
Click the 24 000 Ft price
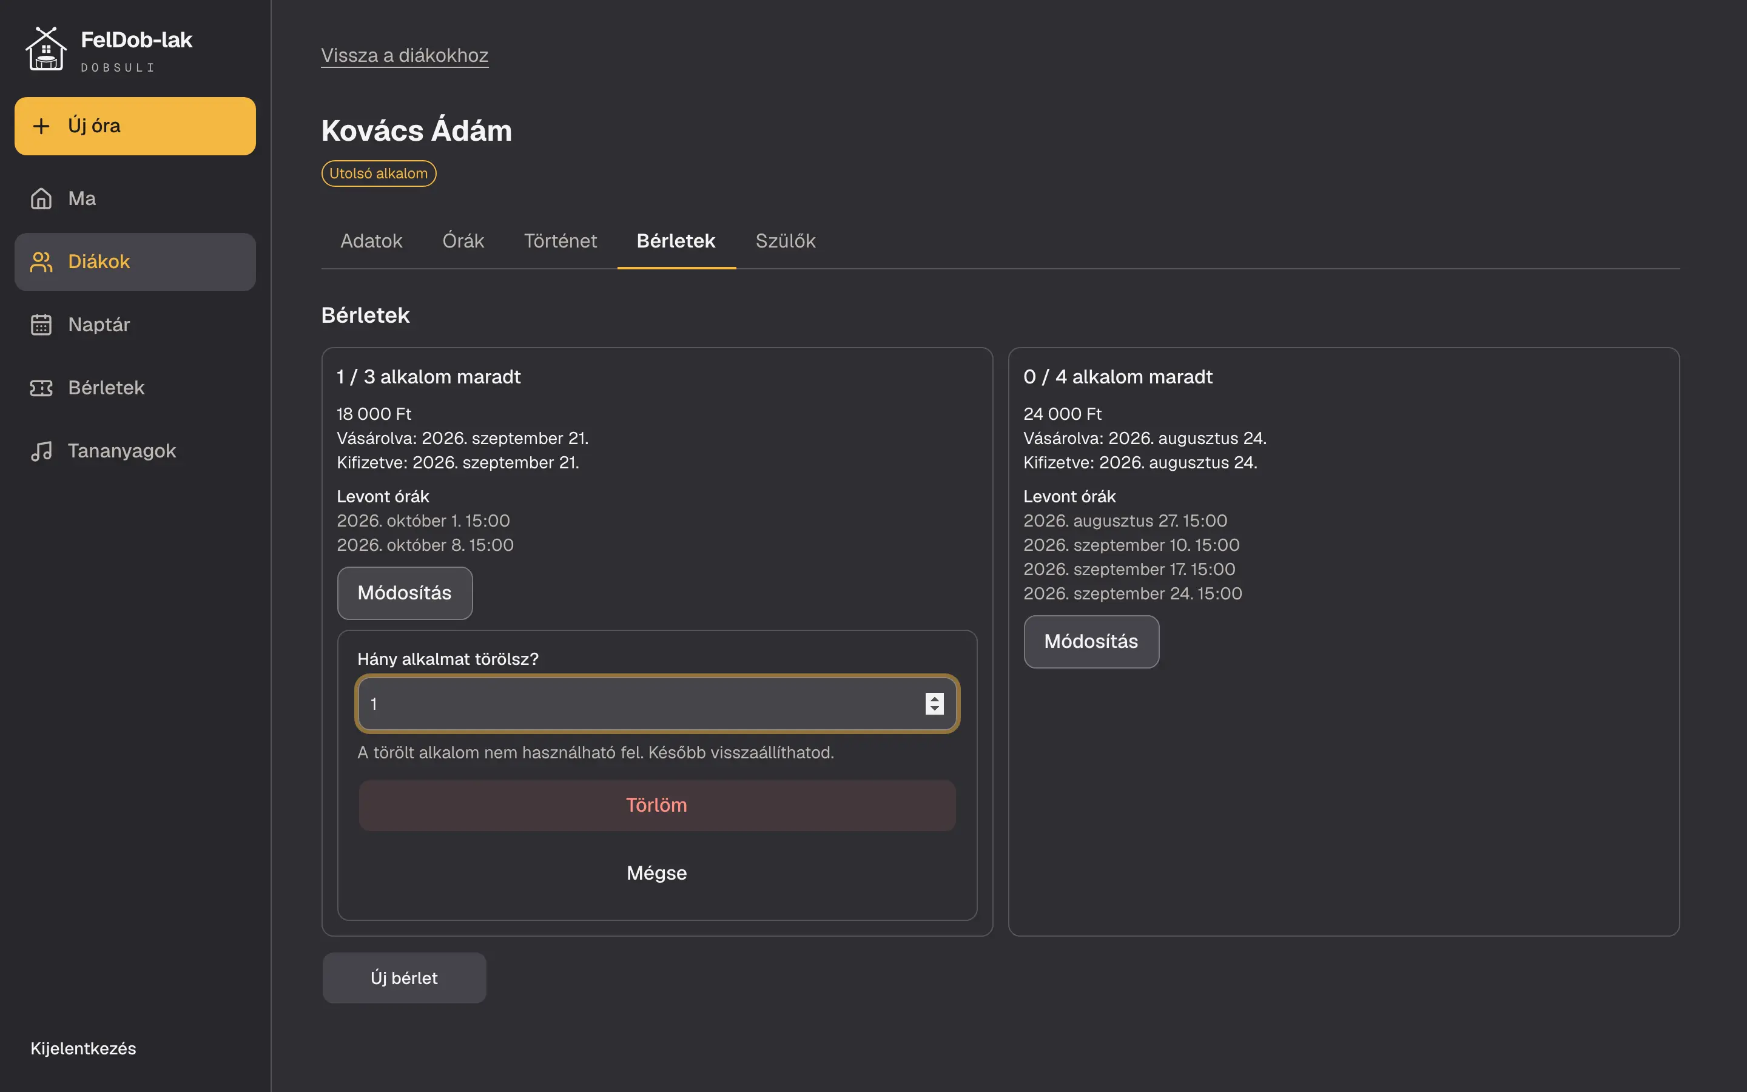point(1063,414)
